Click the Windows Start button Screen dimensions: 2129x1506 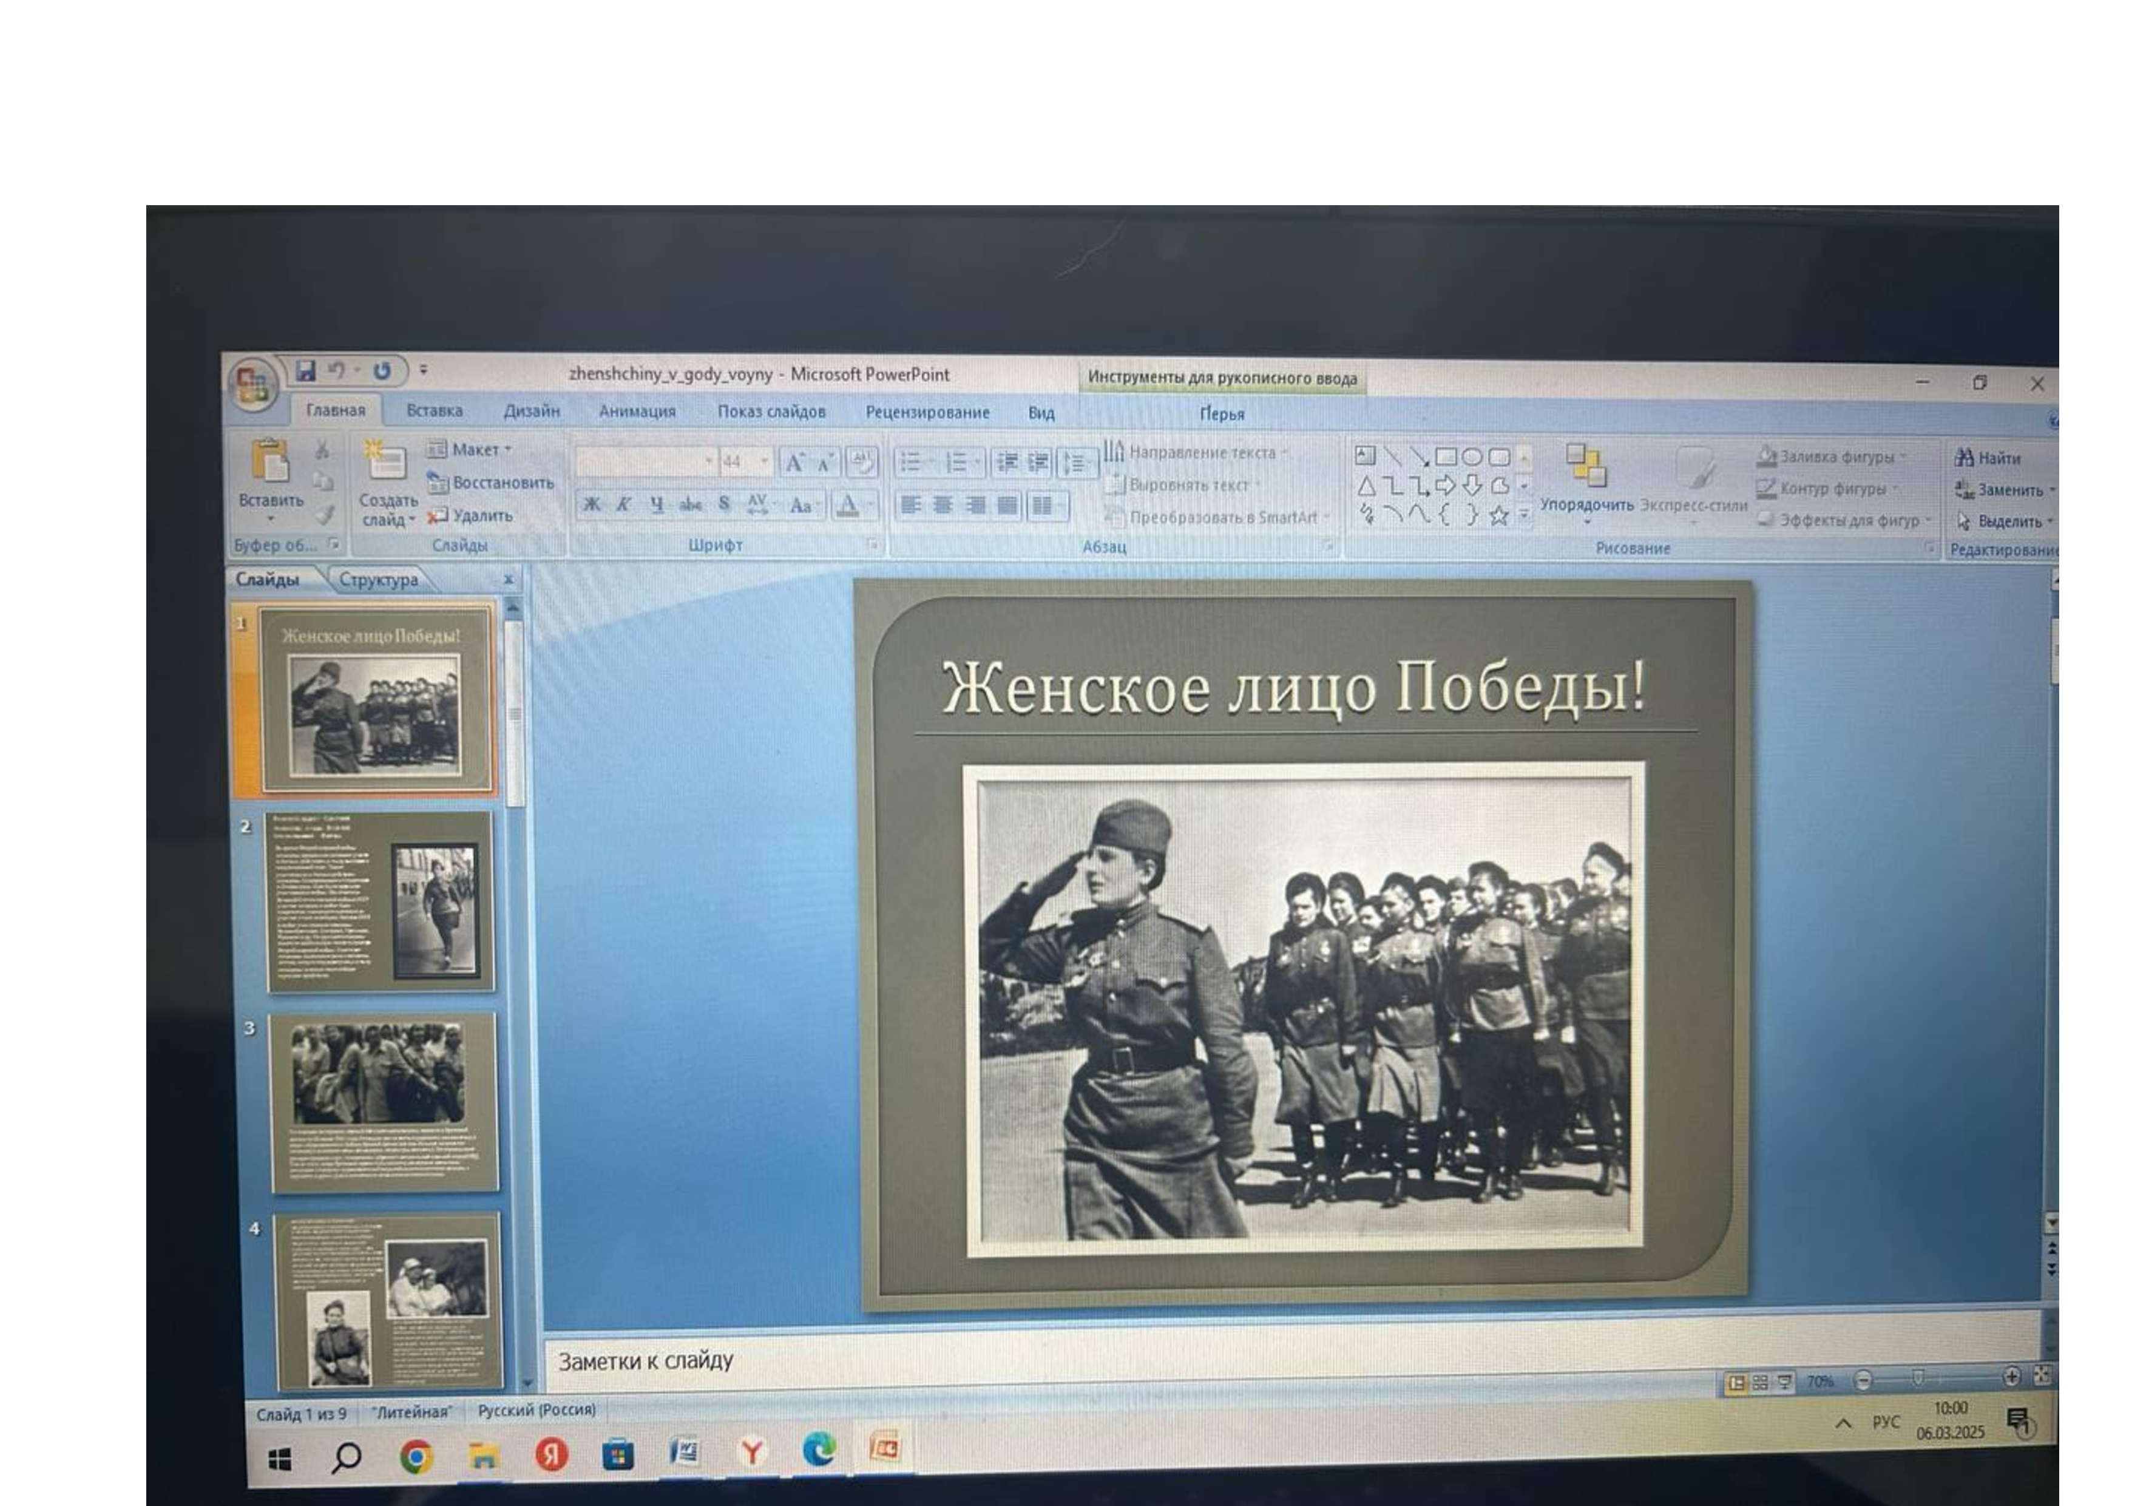coord(279,1460)
